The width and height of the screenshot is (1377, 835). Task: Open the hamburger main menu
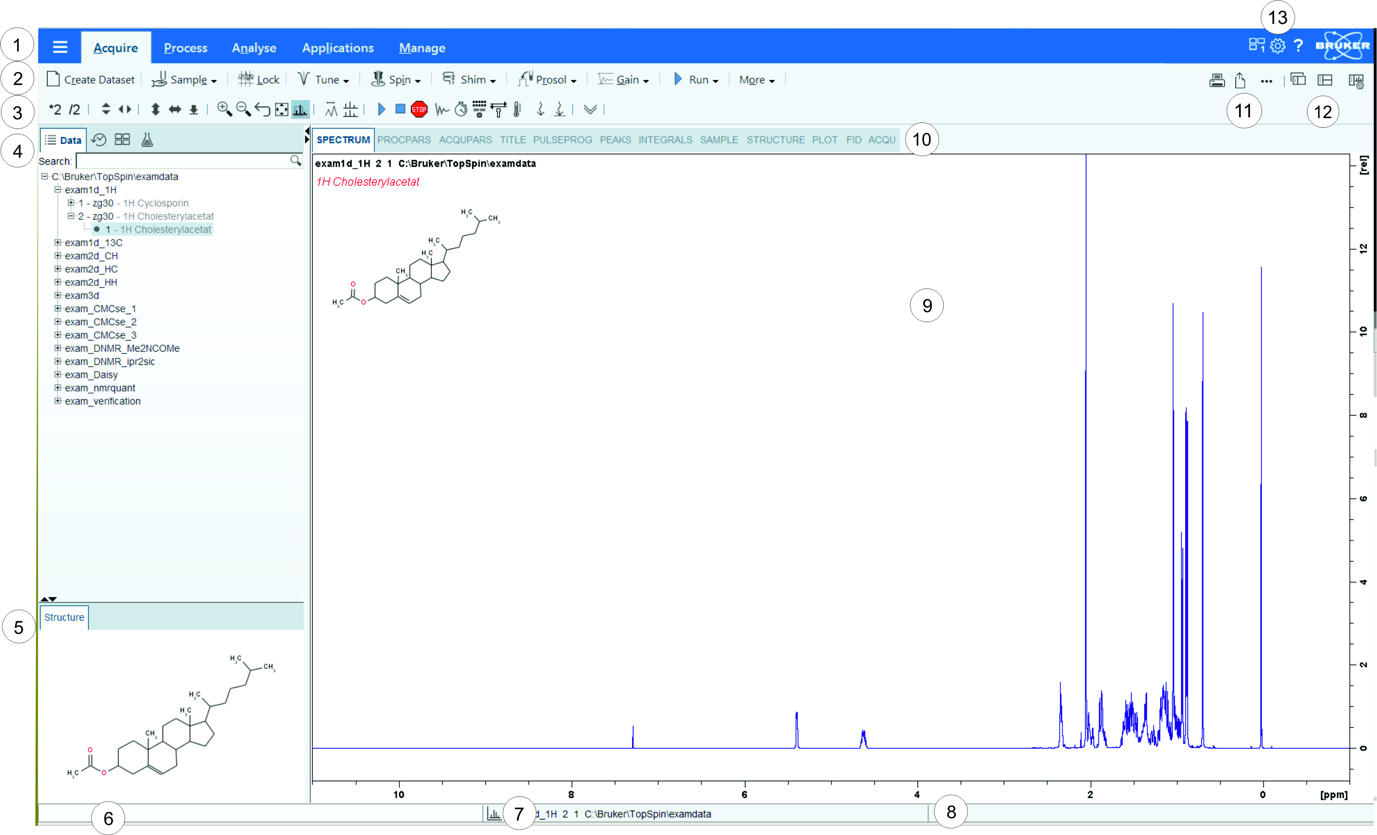(60, 47)
